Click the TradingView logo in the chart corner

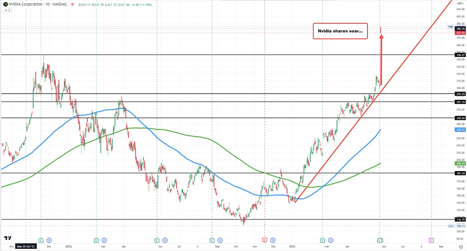pyautogui.click(x=8, y=238)
